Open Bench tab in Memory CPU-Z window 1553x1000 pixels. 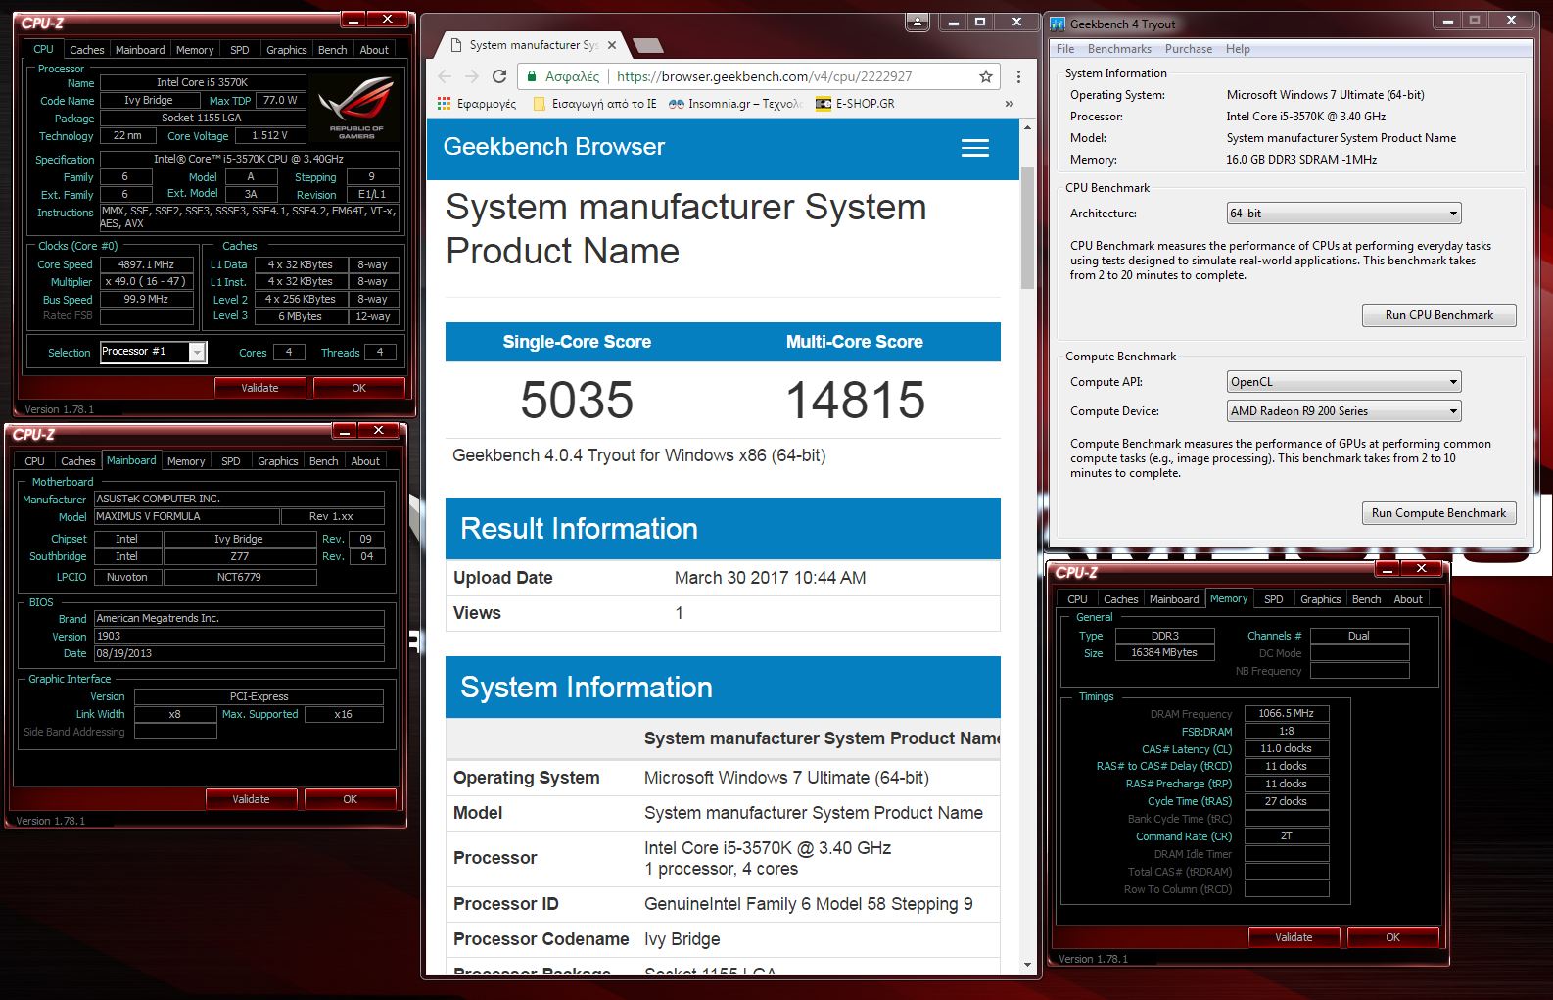coord(1367,599)
